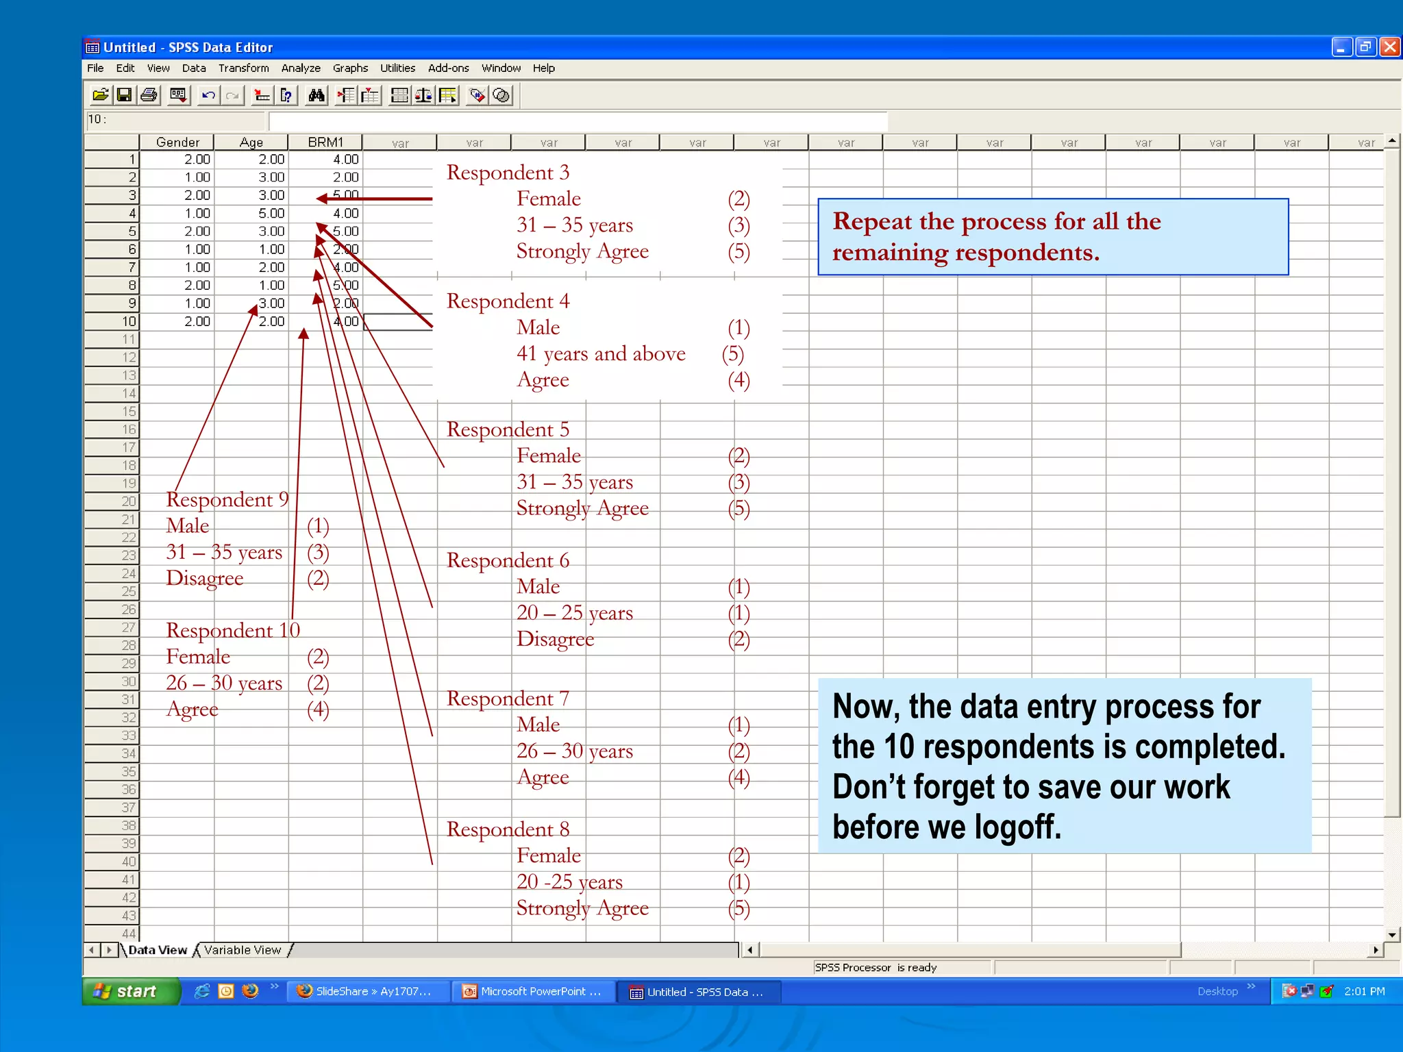Click the Undo arrow icon
The width and height of the screenshot is (1403, 1052).
pos(208,95)
